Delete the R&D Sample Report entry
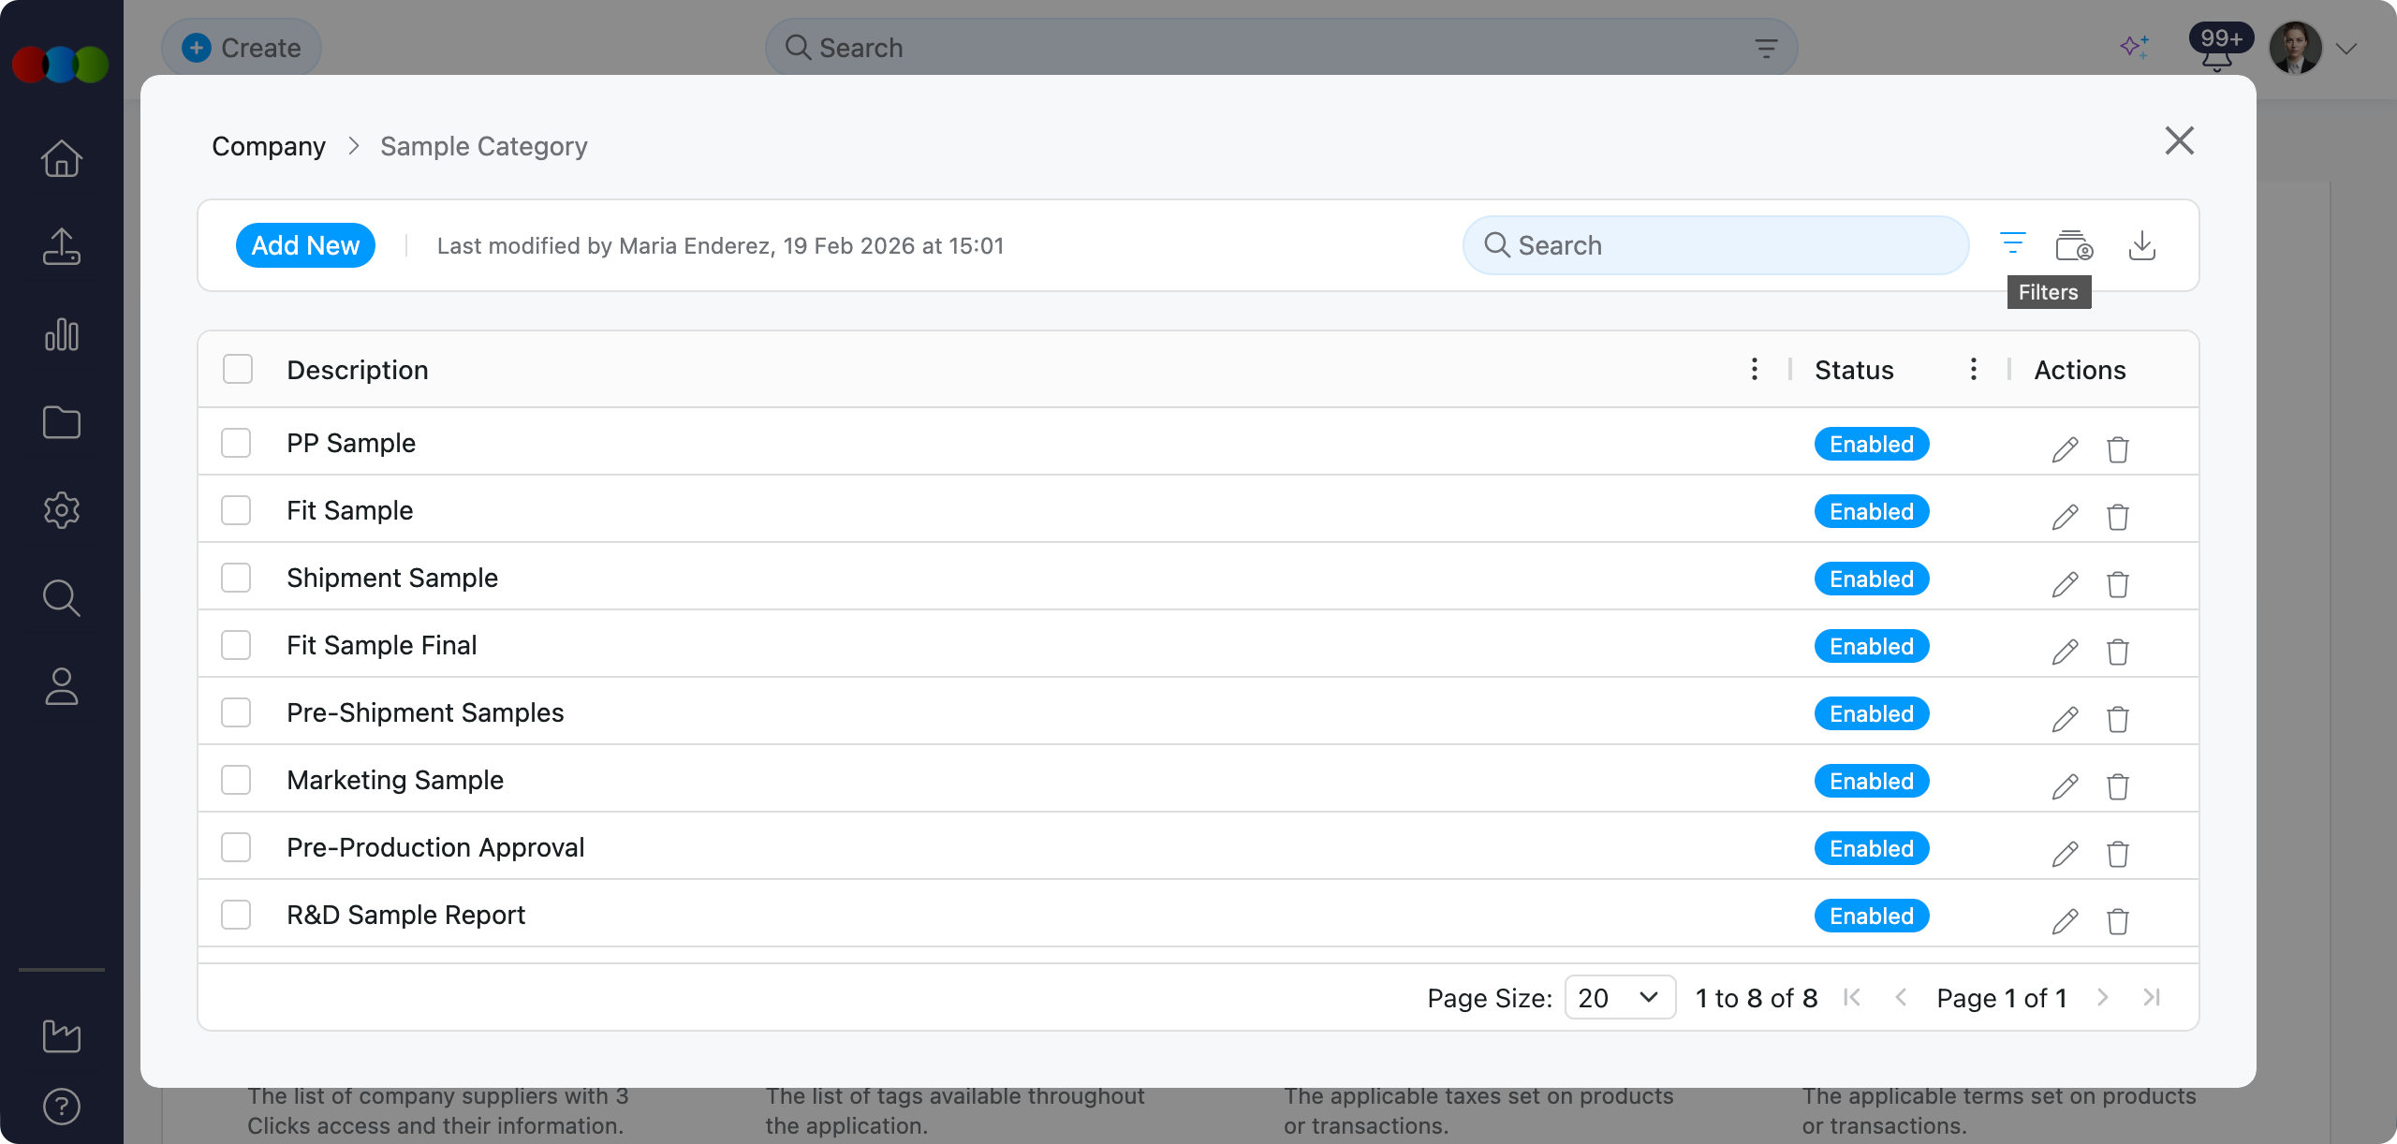 2117,921
